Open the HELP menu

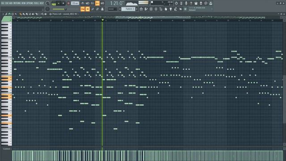[42, 3]
